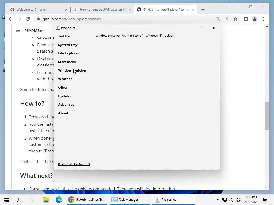Select GitHub valinet/ExplorerPatcher tab
This screenshot has width=274, height=205.
[x=165, y=10]
